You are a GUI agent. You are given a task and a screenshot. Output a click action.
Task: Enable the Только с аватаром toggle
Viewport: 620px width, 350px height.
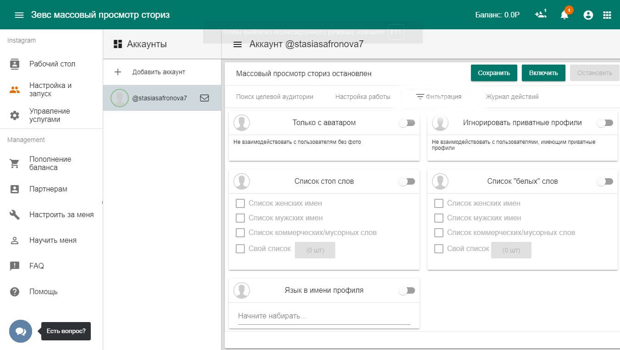pos(407,123)
